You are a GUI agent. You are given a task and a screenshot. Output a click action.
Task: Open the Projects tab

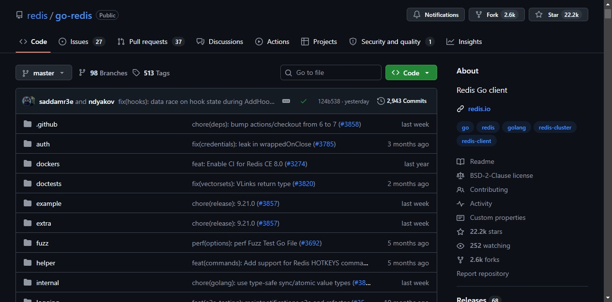pyautogui.click(x=319, y=42)
